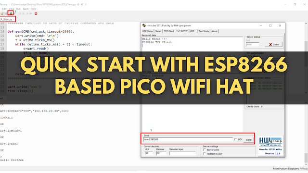The width and height of the screenshot is (308, 173).
Task: Click the 'CONNECT' line in the shell
Action: [x=6, y=118]
